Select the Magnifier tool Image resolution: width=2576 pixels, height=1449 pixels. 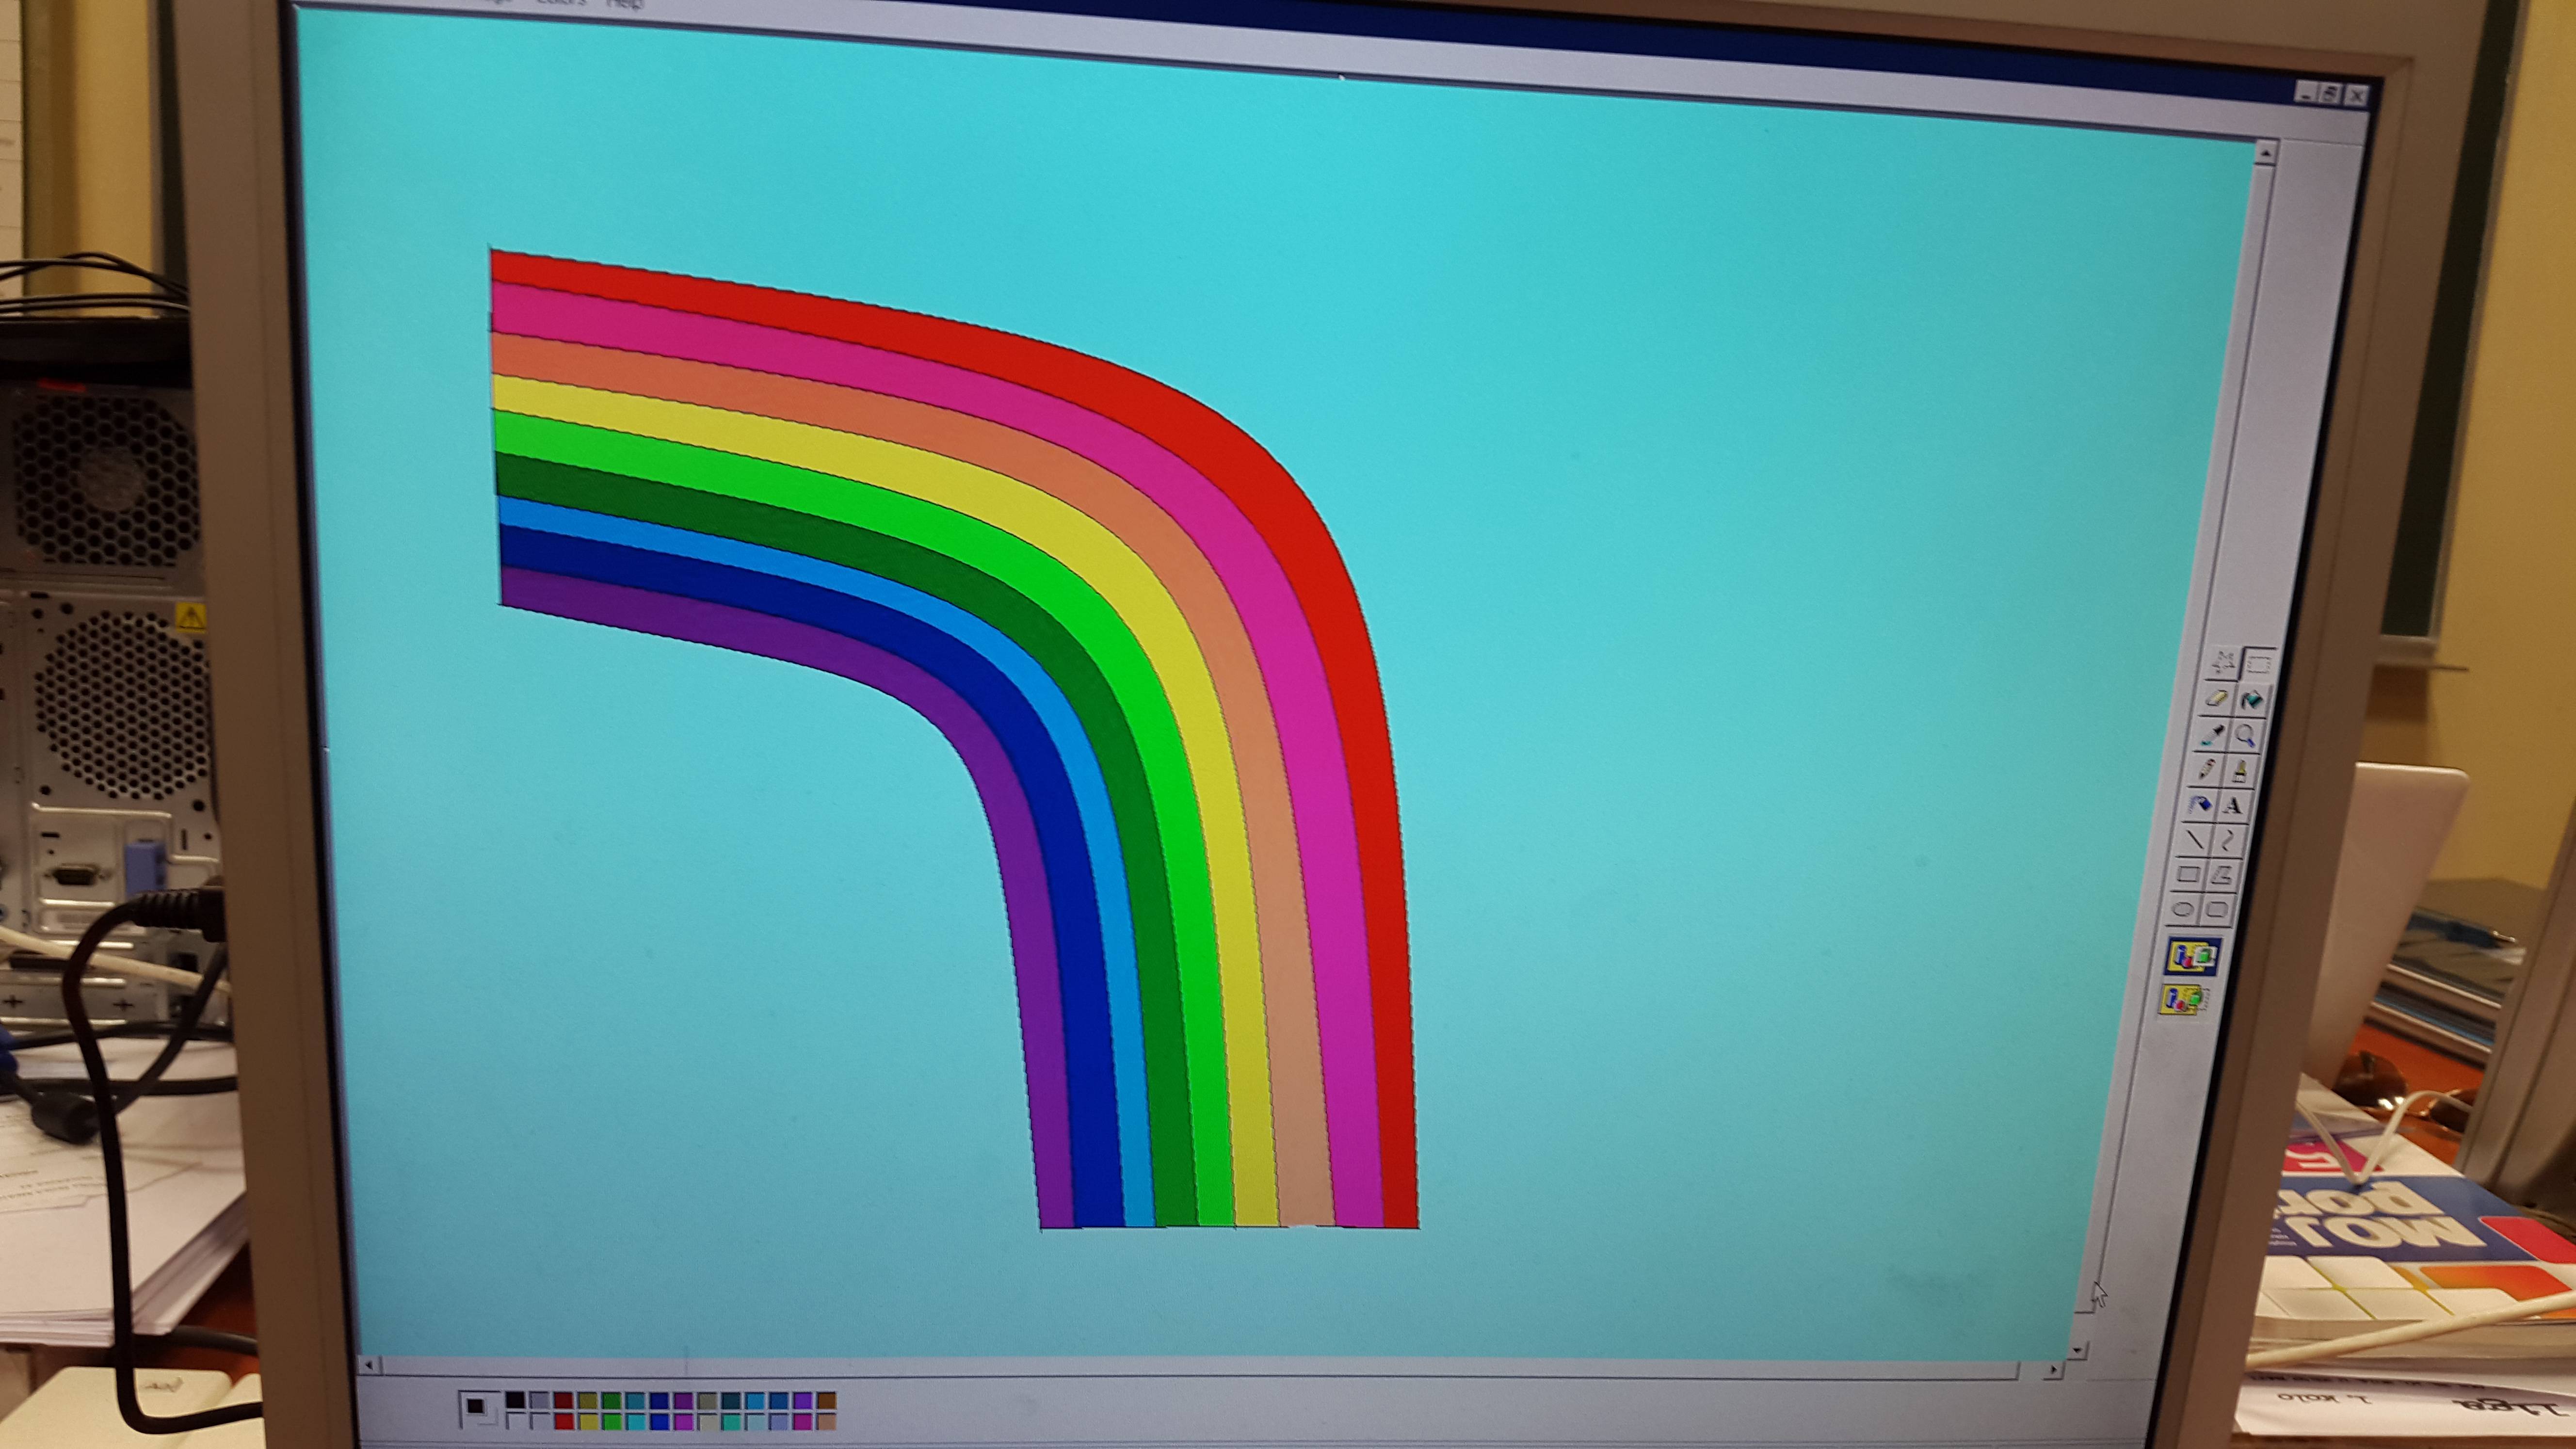coord(2246,736)
